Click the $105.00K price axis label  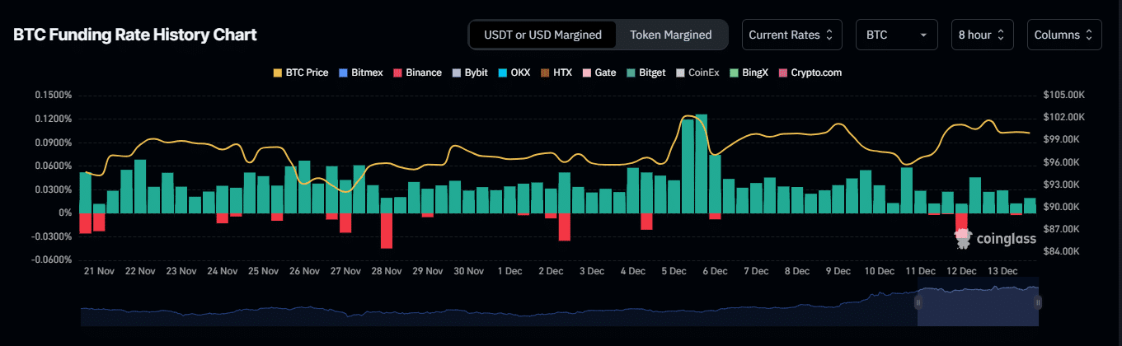[1063, 96]
